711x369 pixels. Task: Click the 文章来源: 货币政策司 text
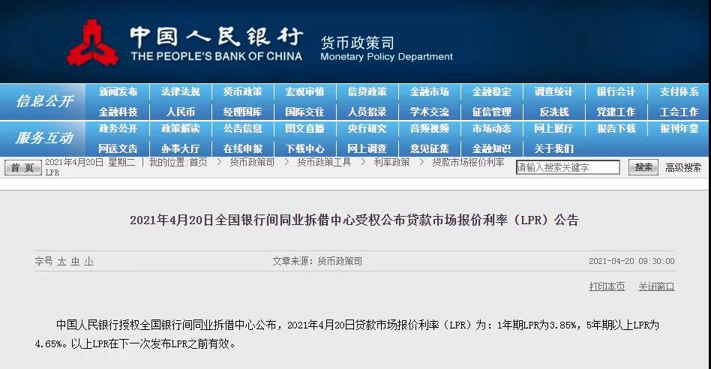click(x=317, y=261)
